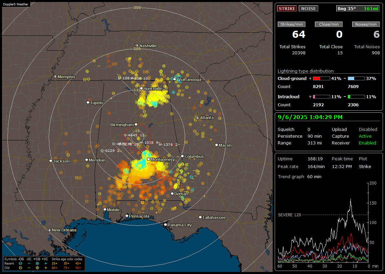Screen dimensions: 385x274
Task: Click the negative intracloud green bar
Action: coord(356,97)
